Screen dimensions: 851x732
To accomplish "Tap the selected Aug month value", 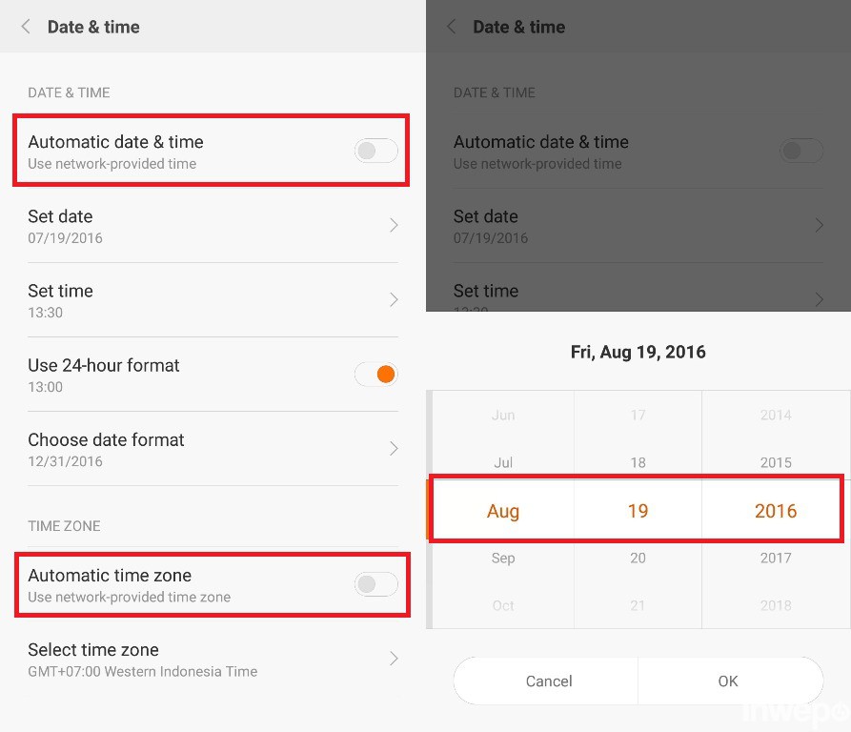I will (503, 511).
